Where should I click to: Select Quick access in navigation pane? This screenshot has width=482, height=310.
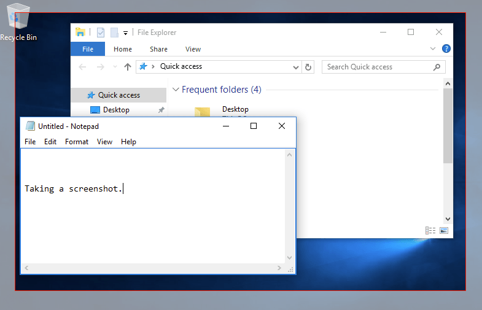(119, 95)
